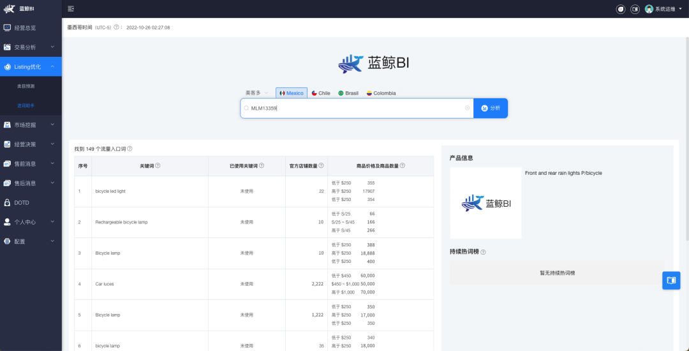The image size is (689, 351).
Task: Click the 经营决策 chart icon
Action: coord(7,144)
